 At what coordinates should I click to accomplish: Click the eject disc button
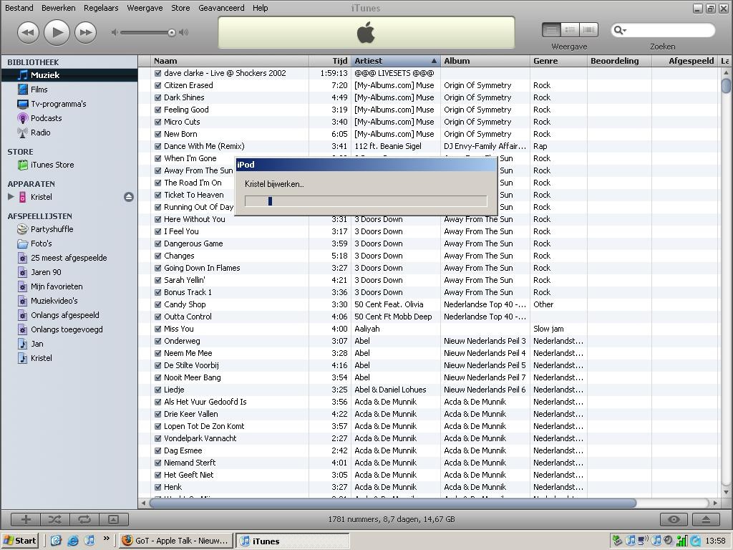click(x=707, y=520)
